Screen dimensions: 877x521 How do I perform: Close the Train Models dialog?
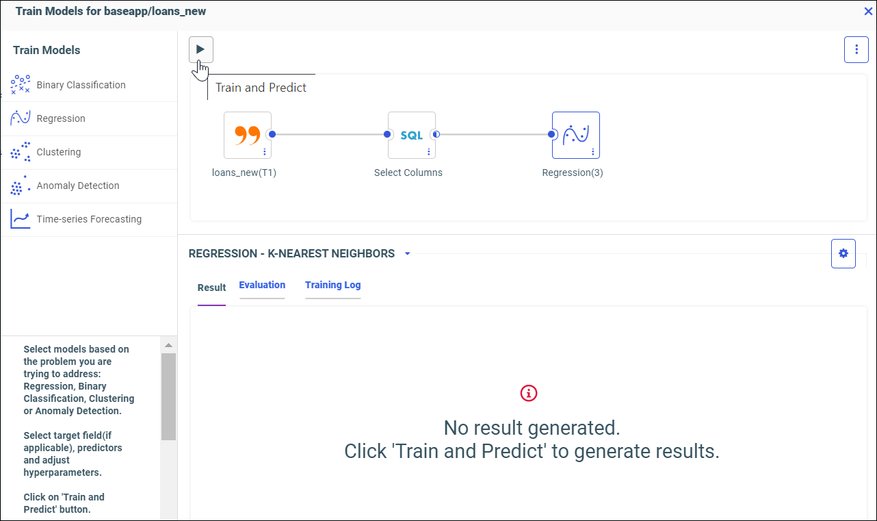tap(868, 11)
